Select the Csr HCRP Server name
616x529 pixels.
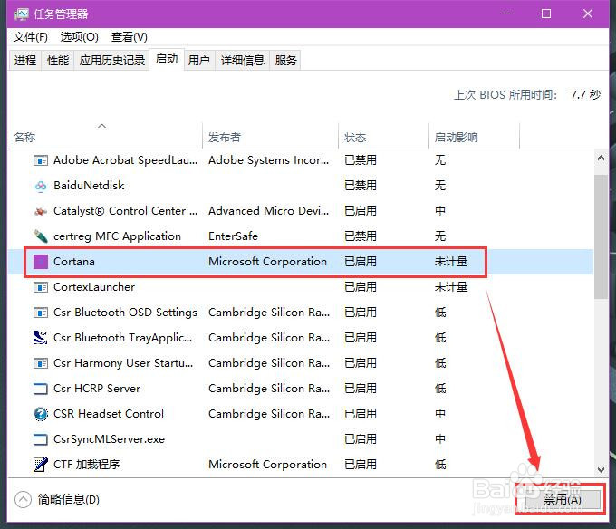pyautogui.click(x=97, y=389)
